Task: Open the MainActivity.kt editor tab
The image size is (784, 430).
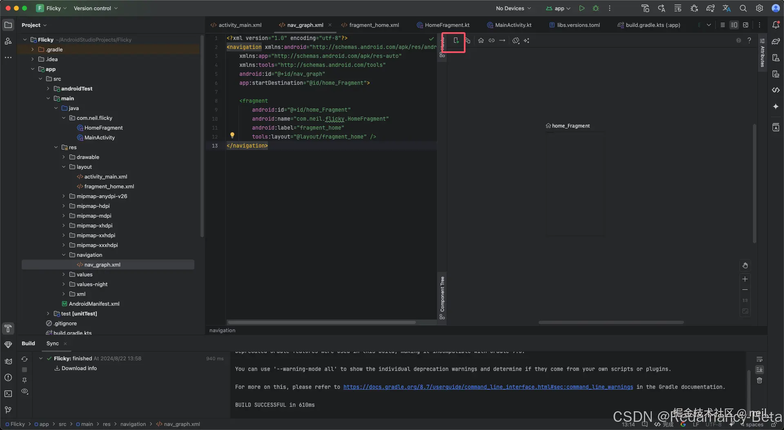Action: tap(513, 25)
